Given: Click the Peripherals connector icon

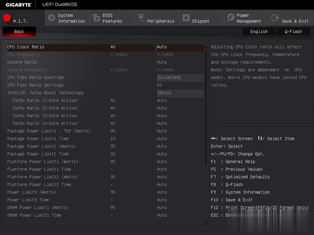Looking at the screenshot, I should 141,18.
